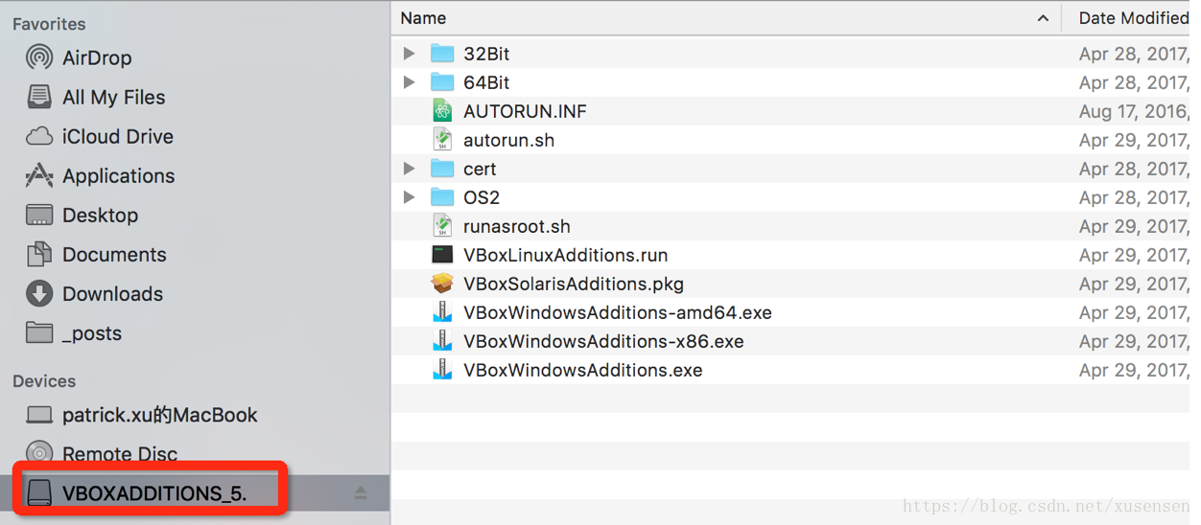Select the VBoxLinuxAdditions.run file name
1201x525 pixels.
click(x=565, y=255)
